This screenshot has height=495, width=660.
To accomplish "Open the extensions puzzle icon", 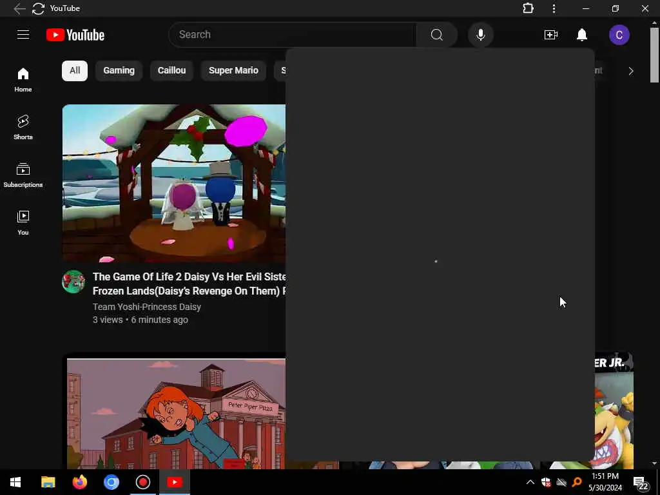I will coord(528,8).
